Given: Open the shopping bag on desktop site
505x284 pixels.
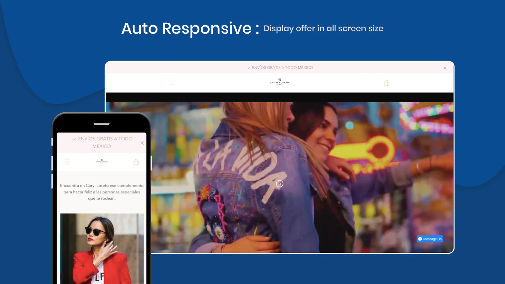Looking at the screenshot, I should pyautogui.click(x=387, y=83).
